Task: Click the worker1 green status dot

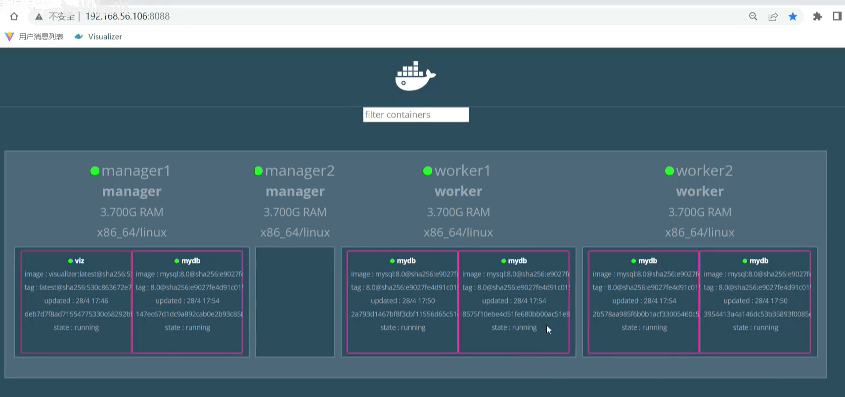Action: (428, 171)
